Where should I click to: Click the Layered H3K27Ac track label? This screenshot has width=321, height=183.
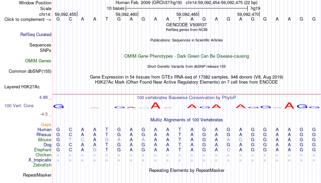[22, 87]
